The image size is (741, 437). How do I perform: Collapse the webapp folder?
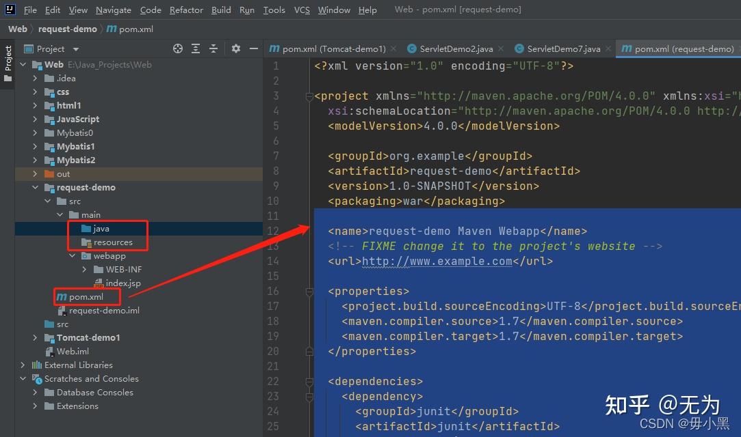73,256
